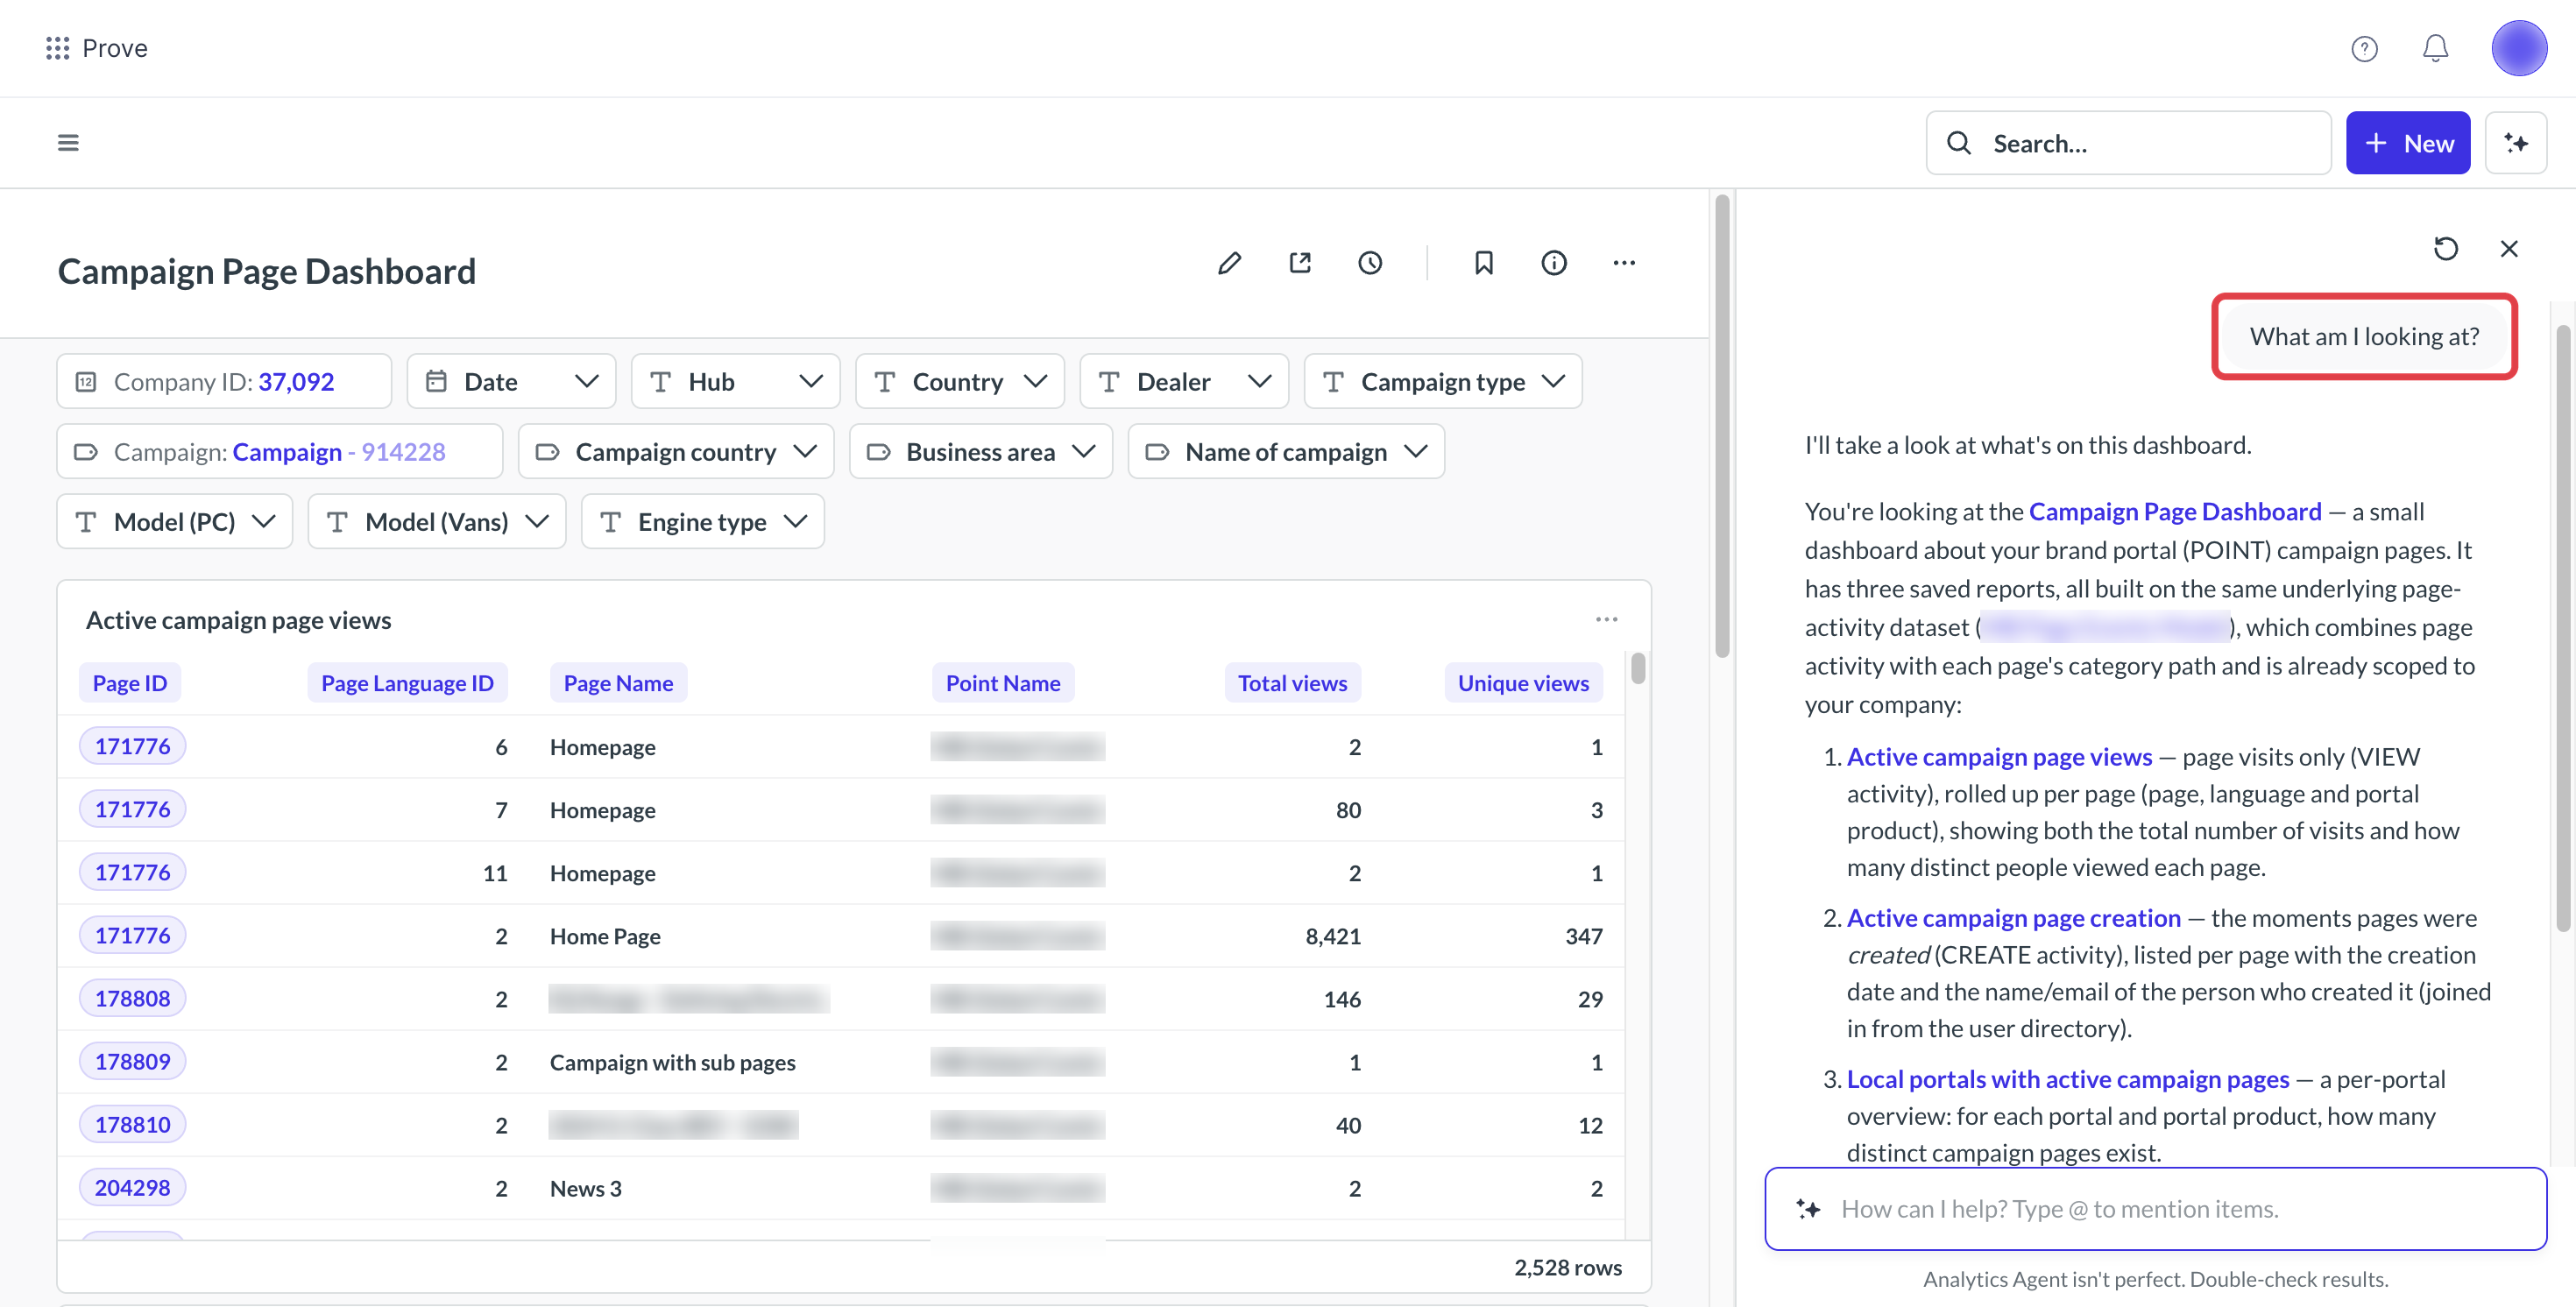Open Local portals with active campaign pages link
The width and height of the screenshot is (2576, 1307).
(2067, 1078)
